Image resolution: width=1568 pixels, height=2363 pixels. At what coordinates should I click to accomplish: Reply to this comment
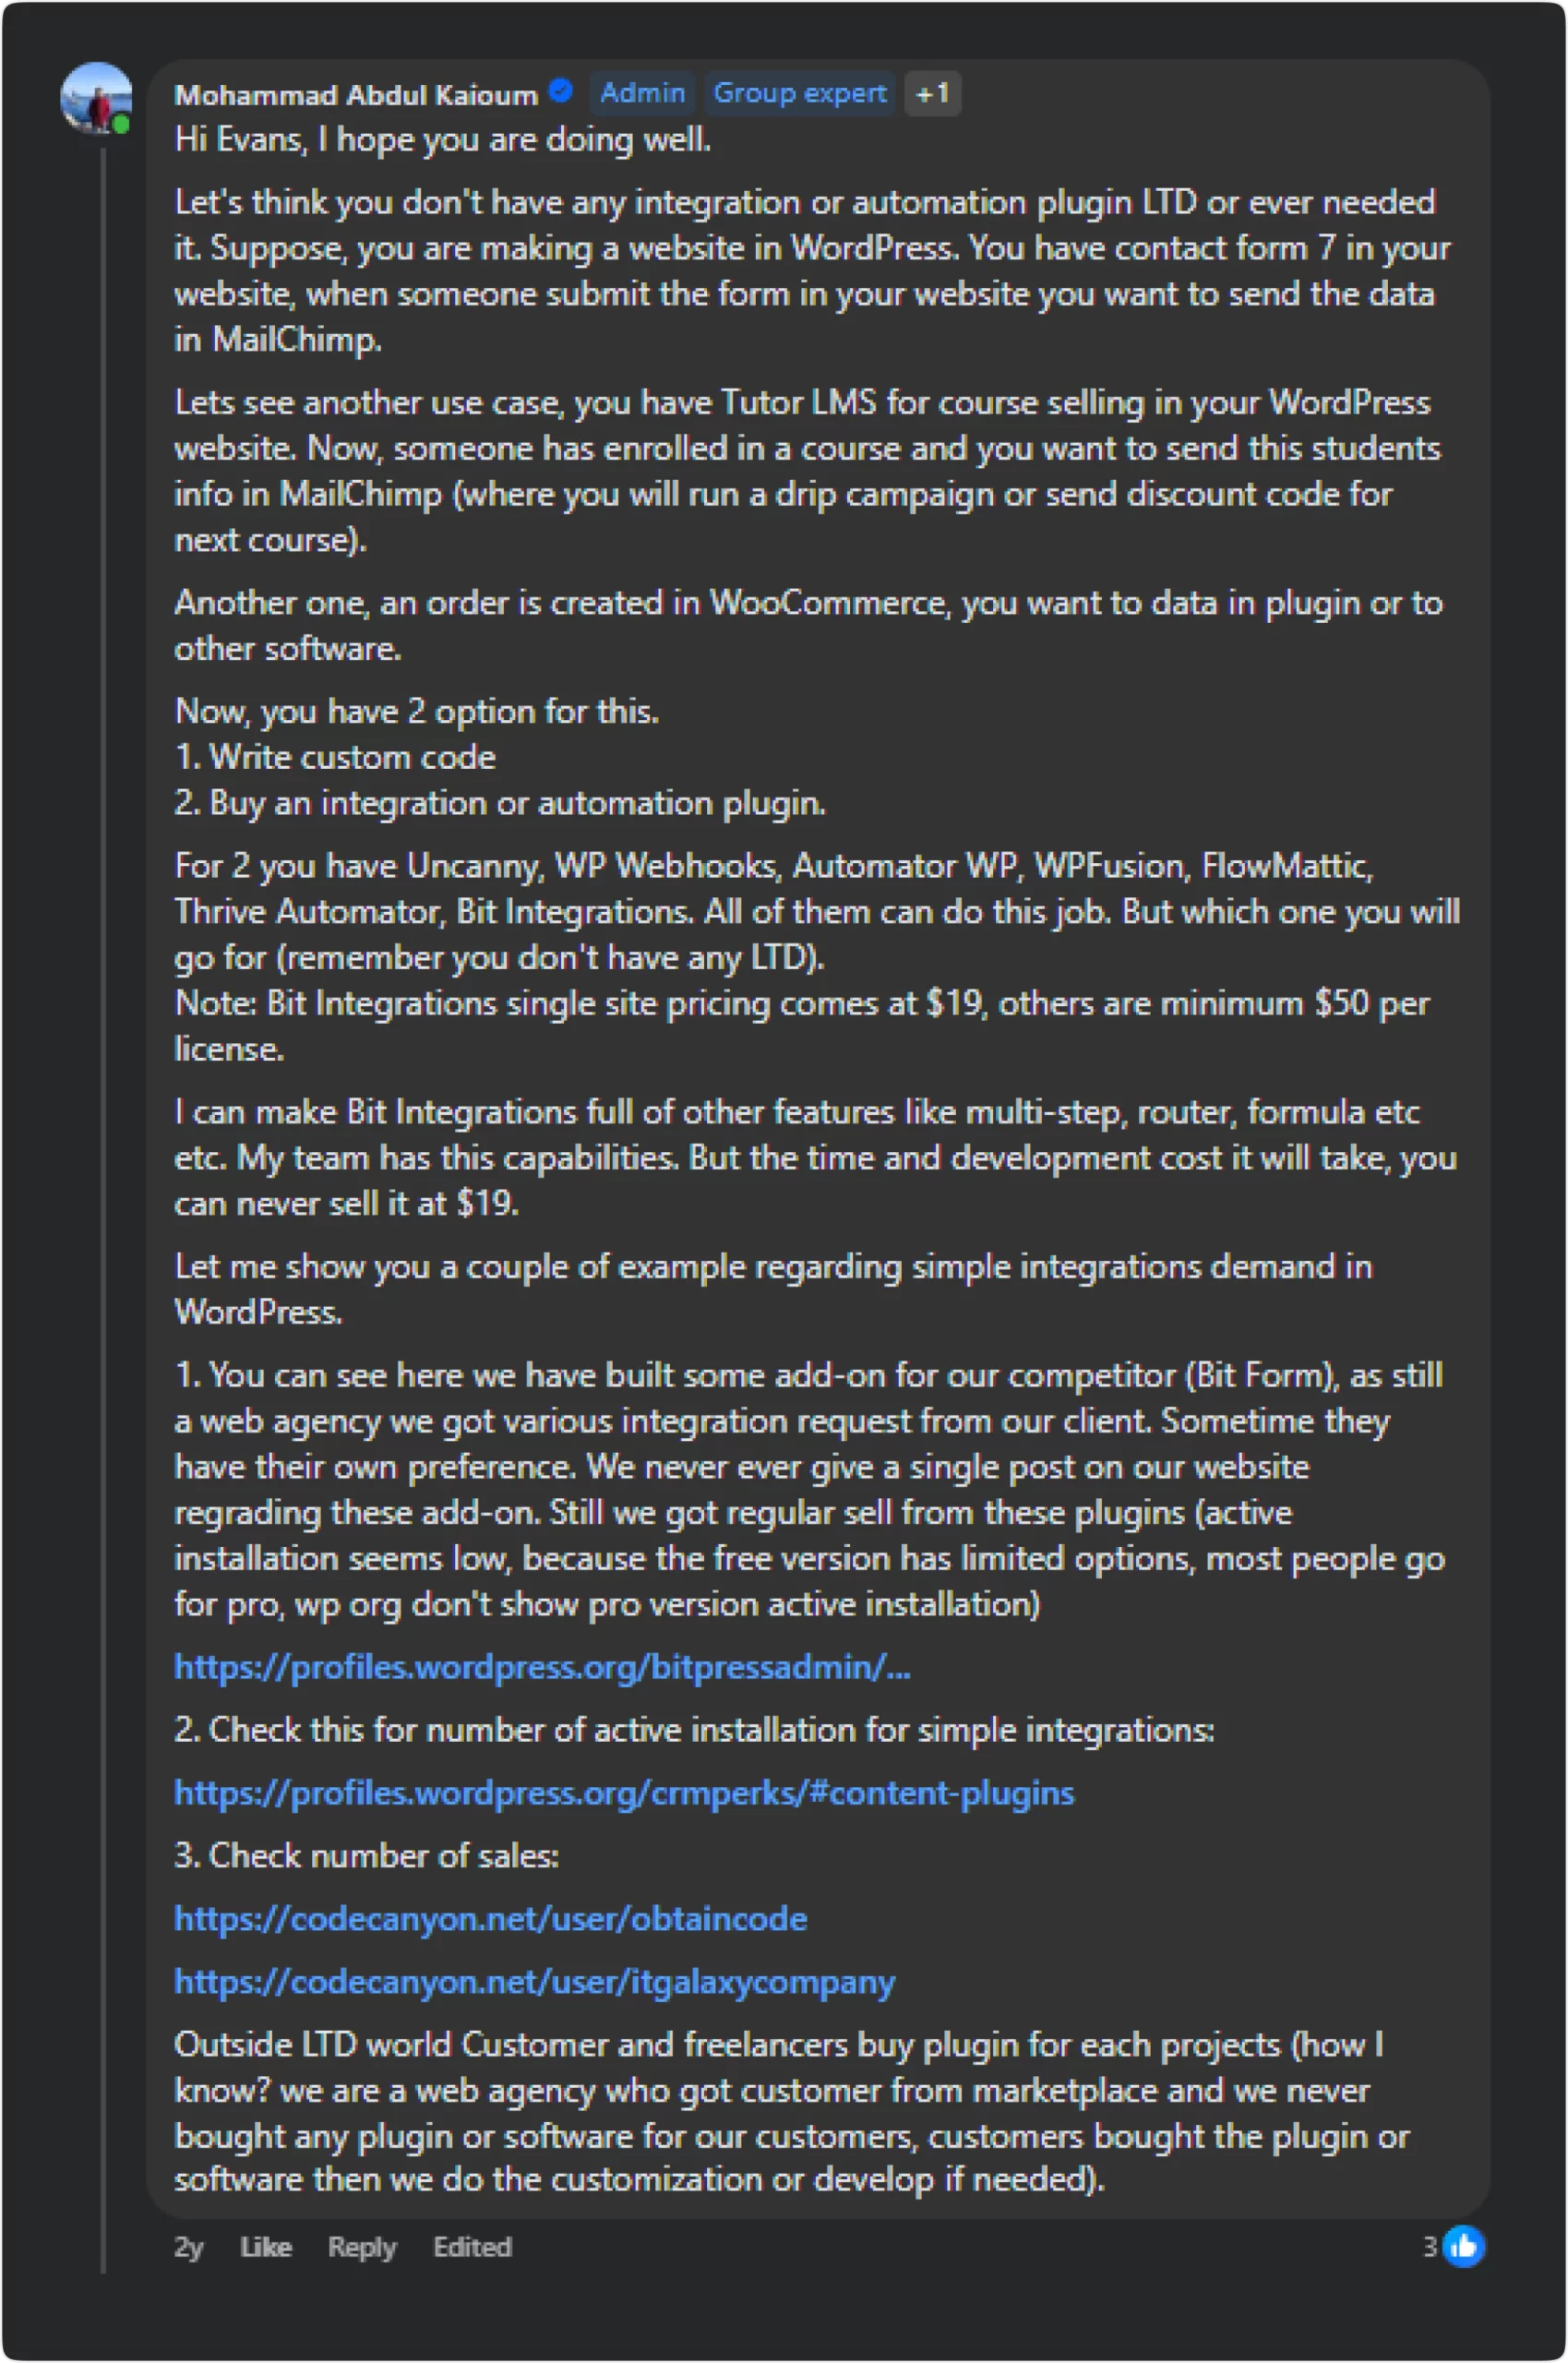[362, 2248]
